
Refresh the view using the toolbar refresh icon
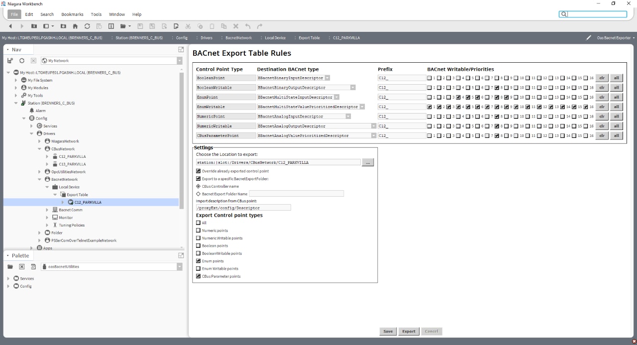point(87,26)
